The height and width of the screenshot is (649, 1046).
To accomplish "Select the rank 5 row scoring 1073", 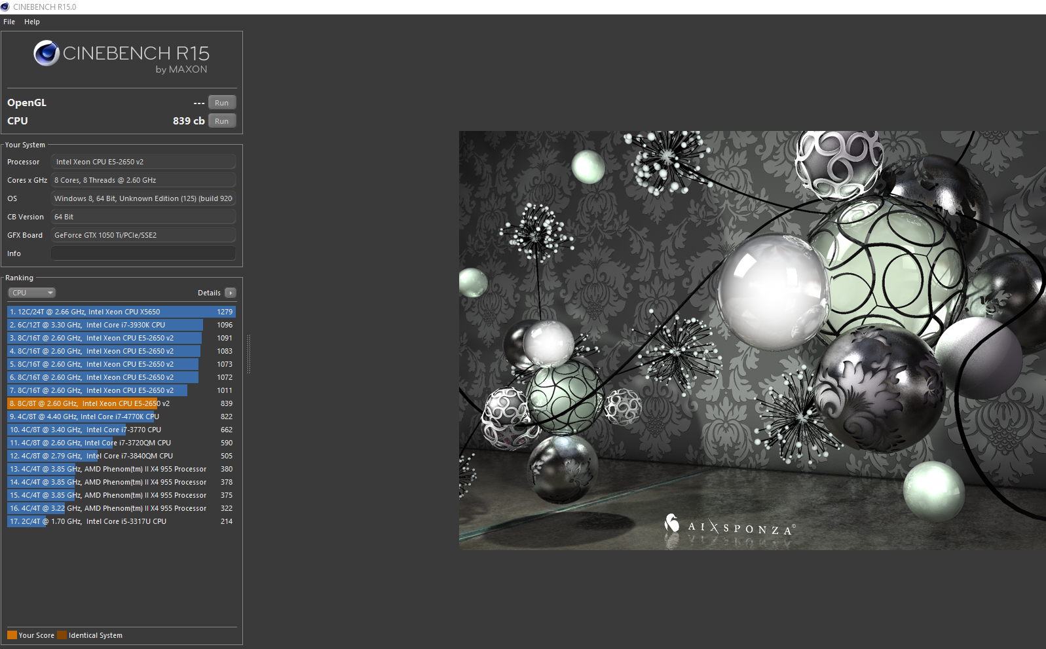I will 121,364.
